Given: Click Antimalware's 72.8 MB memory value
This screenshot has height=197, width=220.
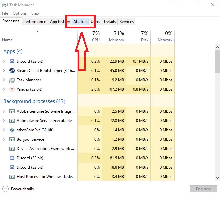Looking at the screenshot, I should coord(117,121).
